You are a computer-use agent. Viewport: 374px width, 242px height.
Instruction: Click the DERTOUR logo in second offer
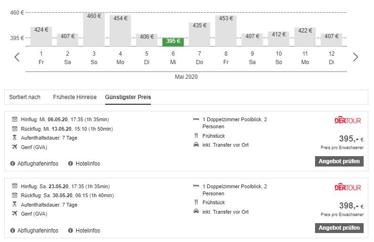pos(348,187)
